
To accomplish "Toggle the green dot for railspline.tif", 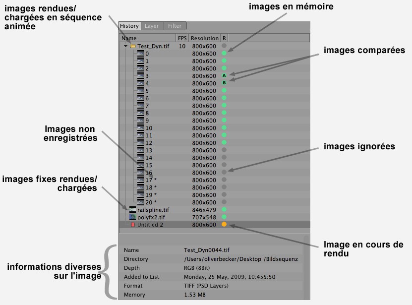I will pos(224,210).
